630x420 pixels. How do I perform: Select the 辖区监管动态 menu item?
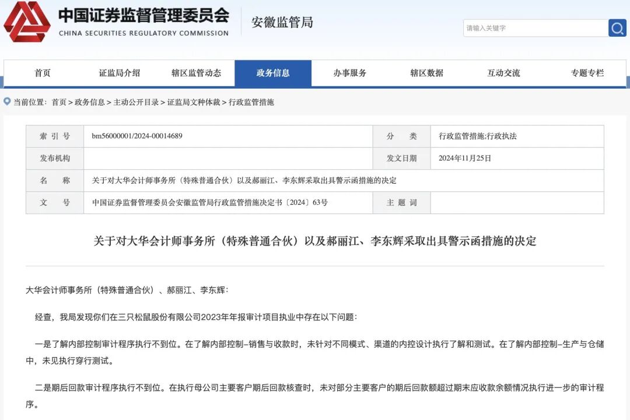tap(197, 73)
